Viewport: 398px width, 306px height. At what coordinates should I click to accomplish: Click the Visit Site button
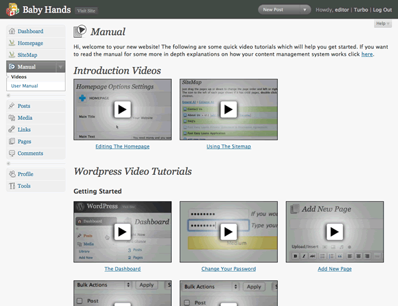pos(86,11)
